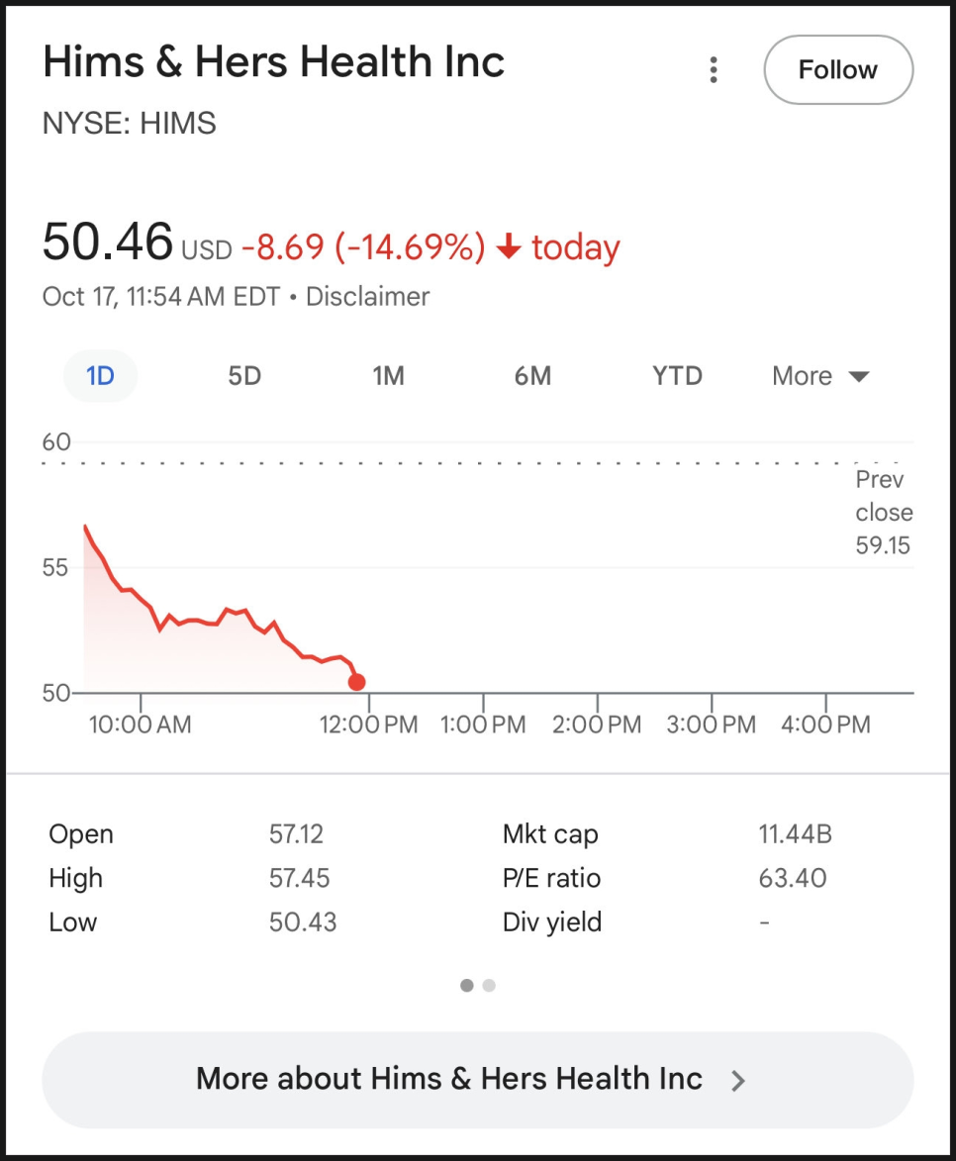Click the 50.46 current stock price
Viewport: 956px width, 1161px height.
pos(107,243)
